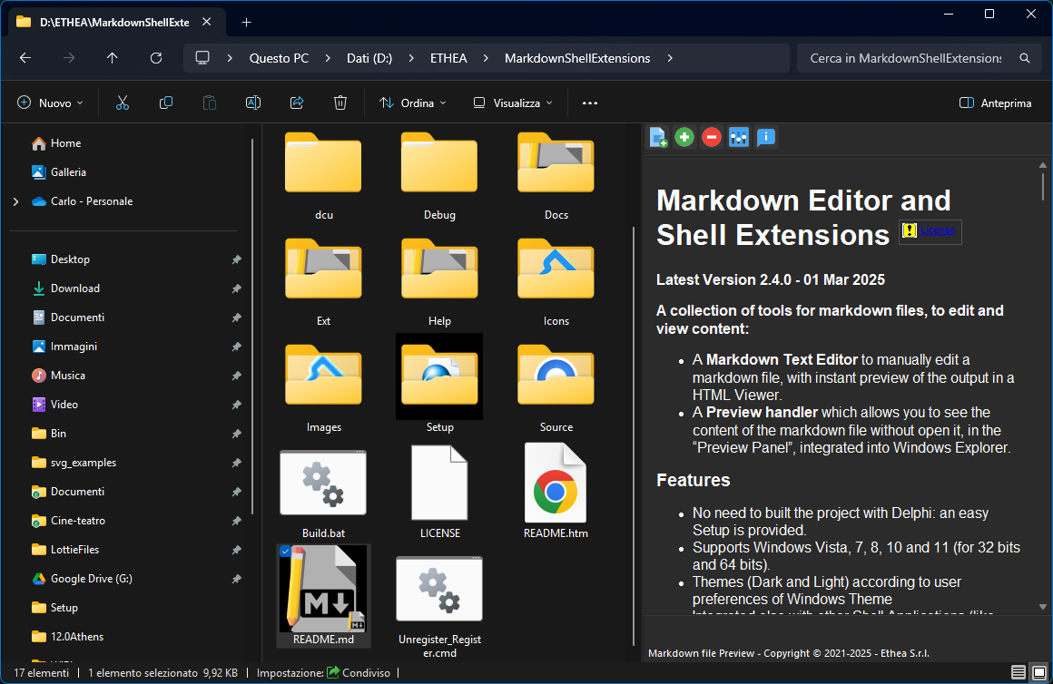Image resolution: width=1053 pixels, height=684 pixels.
Task: Show about info speech bubble icon
Action: tap(765, 138)
